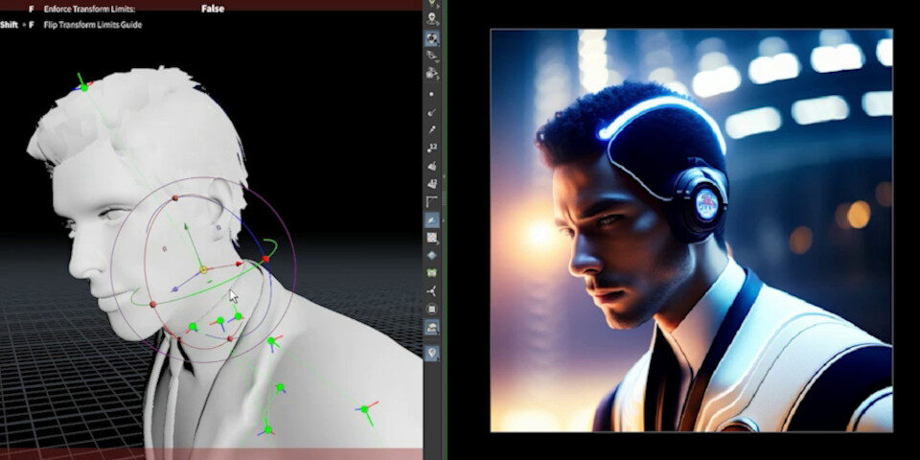Click the green joint marker on far-right shoulder
This screenshot has width=920, height=460.
tap(364, 409)
